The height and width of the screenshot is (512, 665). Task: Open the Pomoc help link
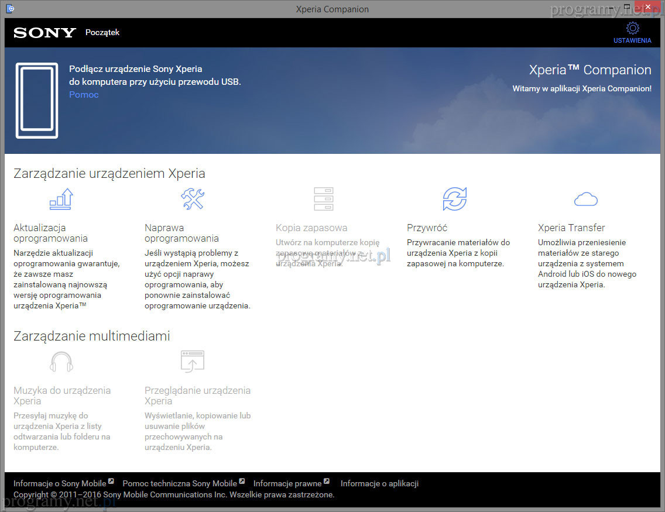[x=84, y=95]
